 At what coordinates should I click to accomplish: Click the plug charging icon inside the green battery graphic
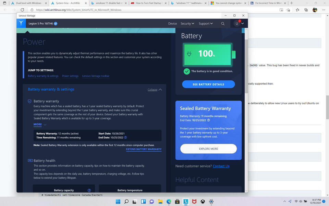pyautogui.click(x=189, y=54)
